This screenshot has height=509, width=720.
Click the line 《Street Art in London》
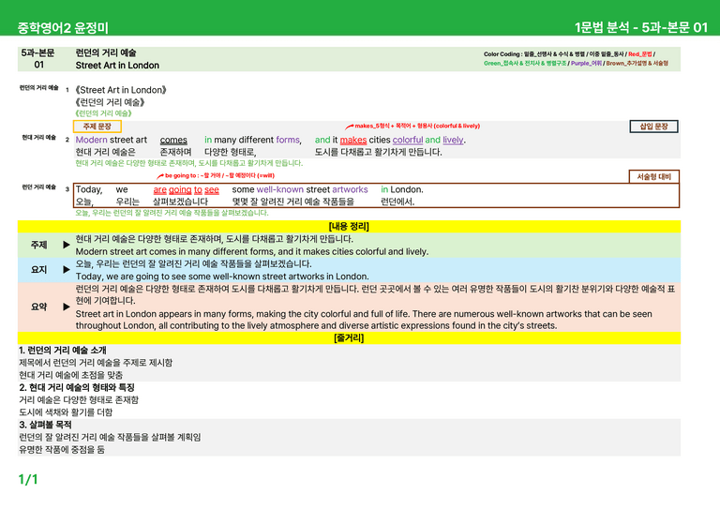(x=121, y=90)
